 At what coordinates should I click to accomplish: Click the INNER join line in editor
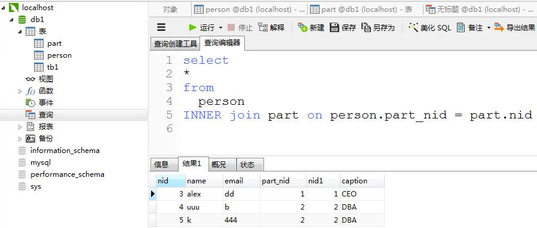tap(357, 115)
